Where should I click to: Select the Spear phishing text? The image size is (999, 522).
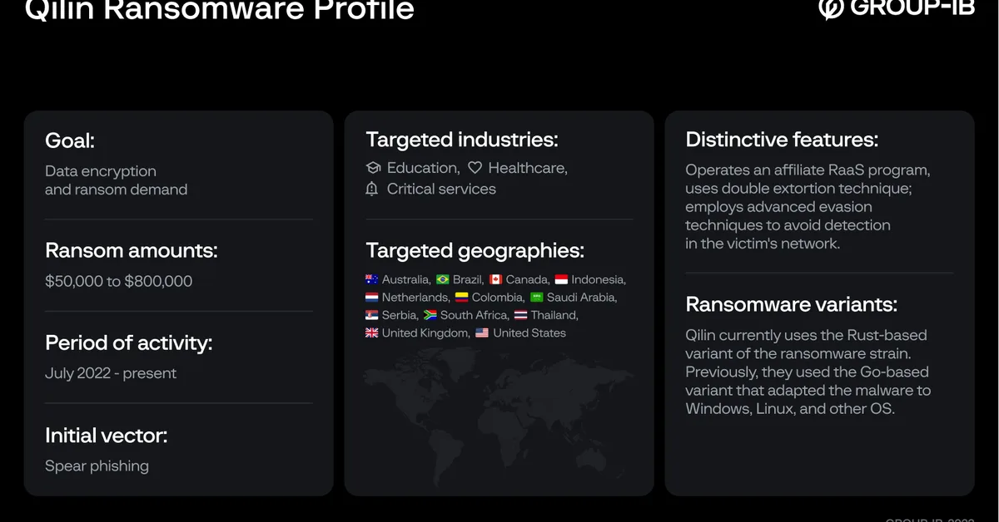(x=96, y=465)
